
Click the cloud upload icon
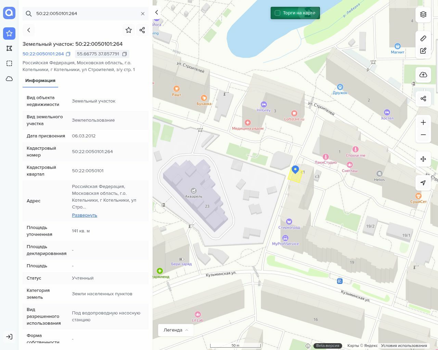pos(423,75)
